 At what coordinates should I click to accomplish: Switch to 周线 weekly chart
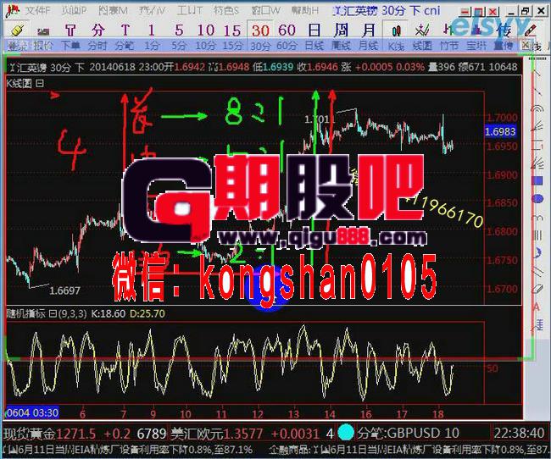tap(342, 37)
